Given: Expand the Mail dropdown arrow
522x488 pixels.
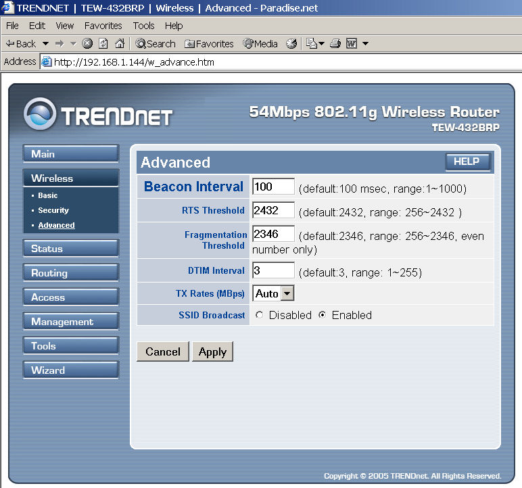Looking at the screenshot, I should click(322, 44).
